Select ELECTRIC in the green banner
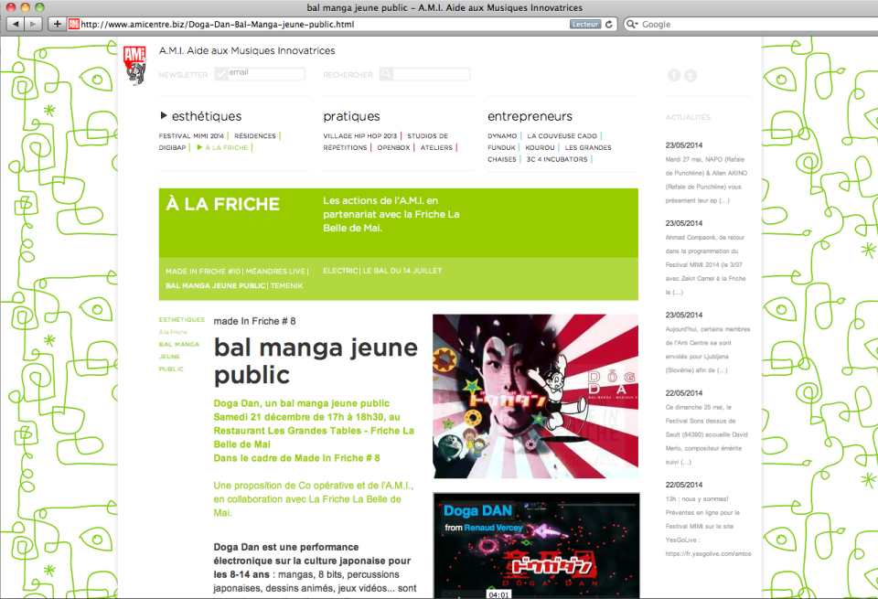The height and width of the screenshot is (599, 878). coord(340,271)
